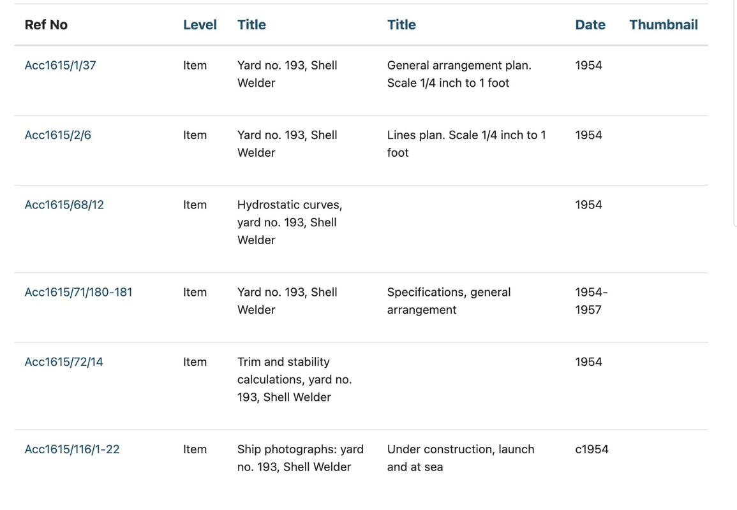The width and height of the screenshot is (737, 510).
Task: Click Under construction, launch and at sea text
Action: click(x=459, y=458)
